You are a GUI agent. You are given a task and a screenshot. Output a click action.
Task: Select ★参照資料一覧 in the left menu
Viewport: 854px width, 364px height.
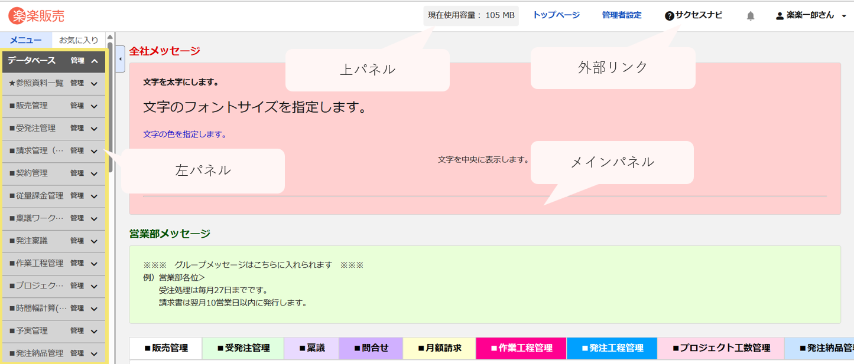pyautogui.click(x=36, y=83)
